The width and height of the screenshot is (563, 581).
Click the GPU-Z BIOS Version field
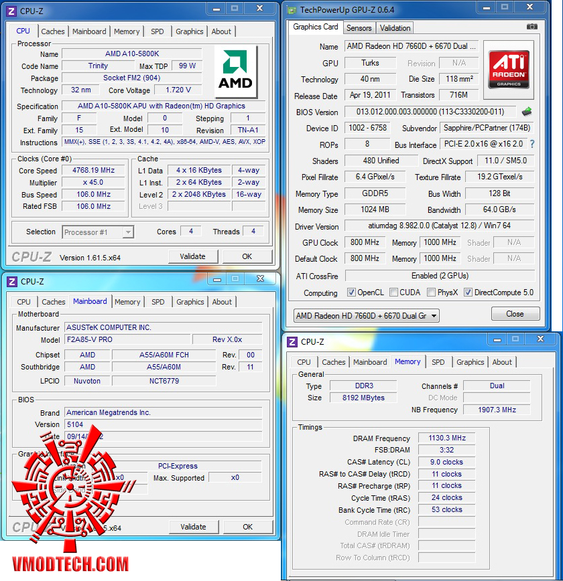pyautogui.click(x=430, y=112)
